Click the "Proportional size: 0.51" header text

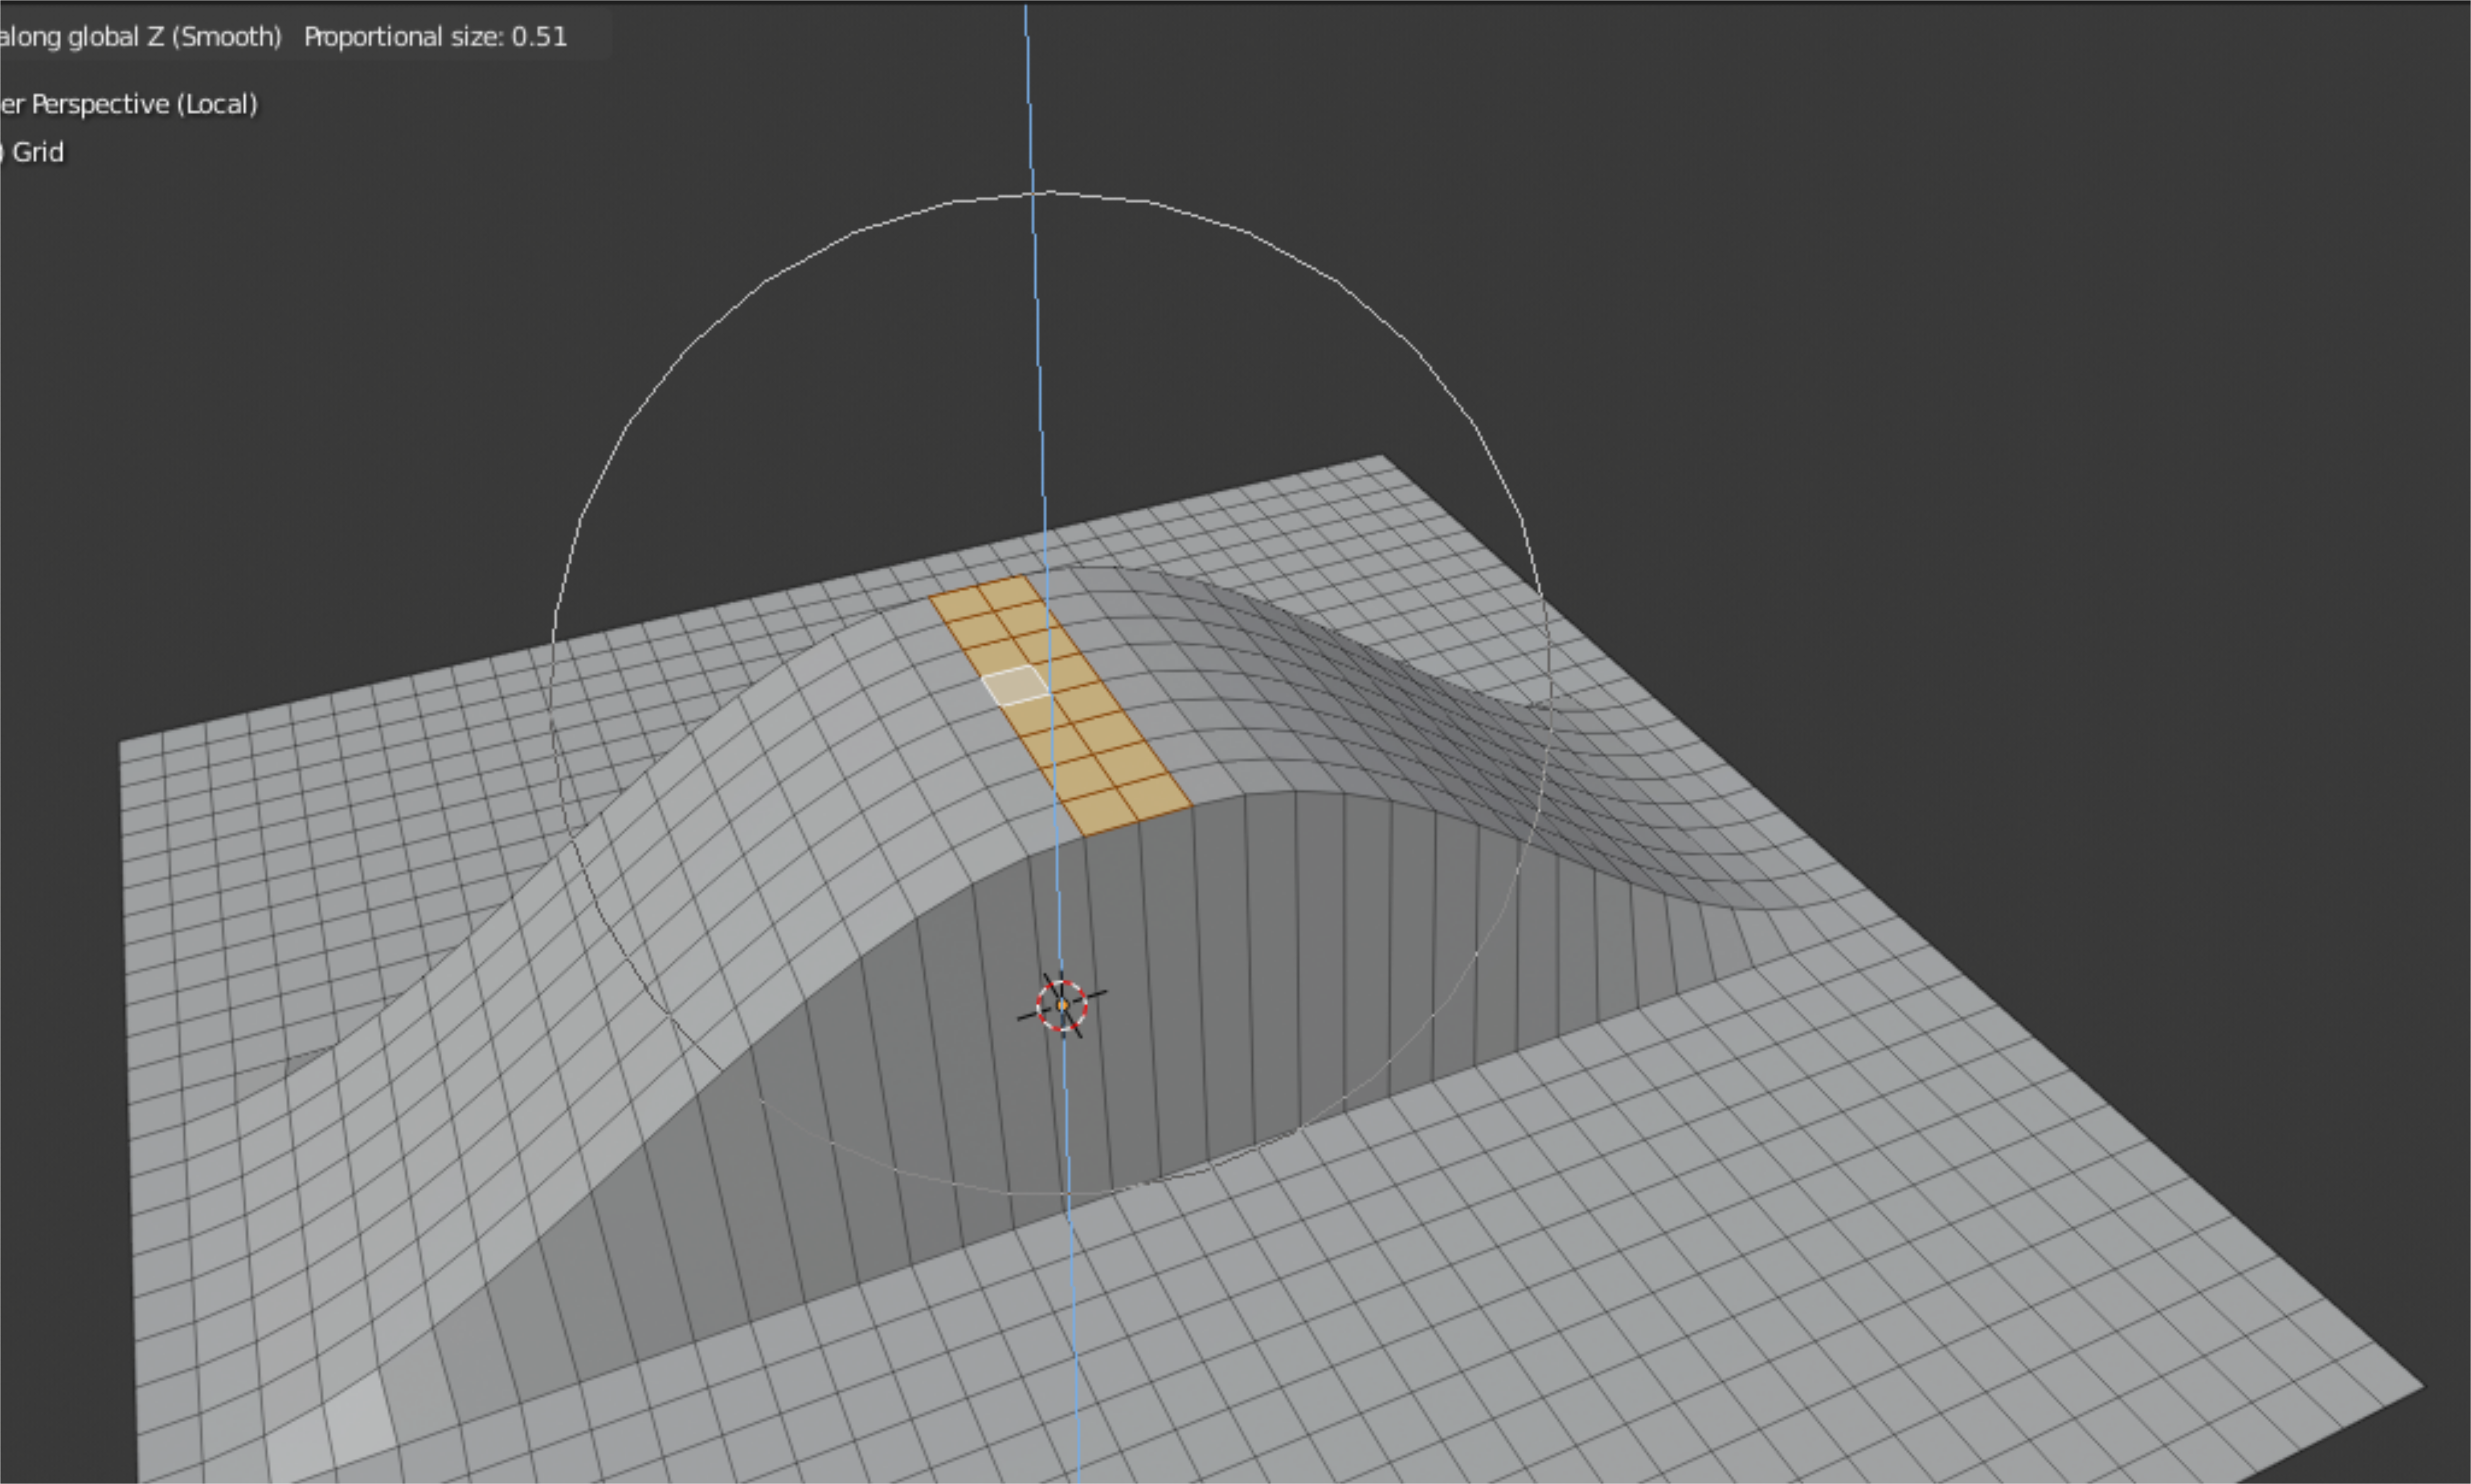(x=435, y=37)
